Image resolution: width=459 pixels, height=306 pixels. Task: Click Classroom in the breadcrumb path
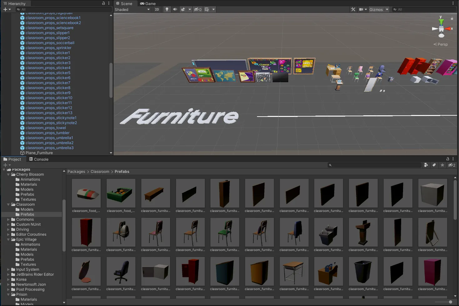[100, 172]
